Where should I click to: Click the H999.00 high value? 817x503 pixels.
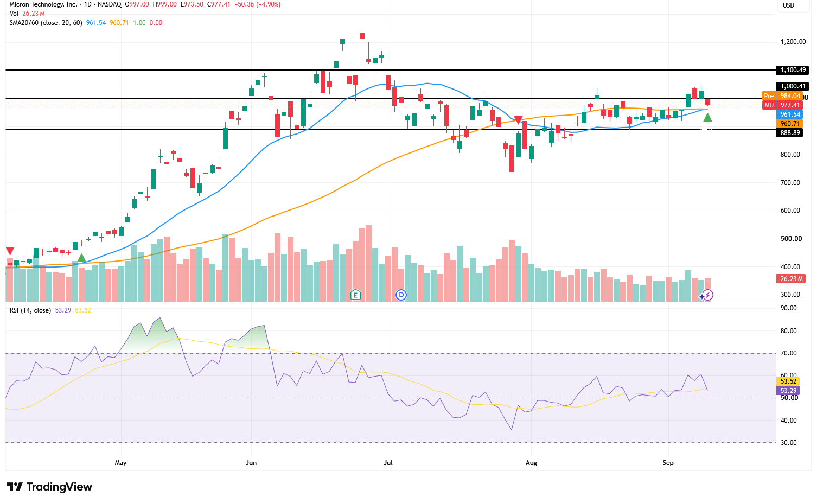(x=165, y=4)
